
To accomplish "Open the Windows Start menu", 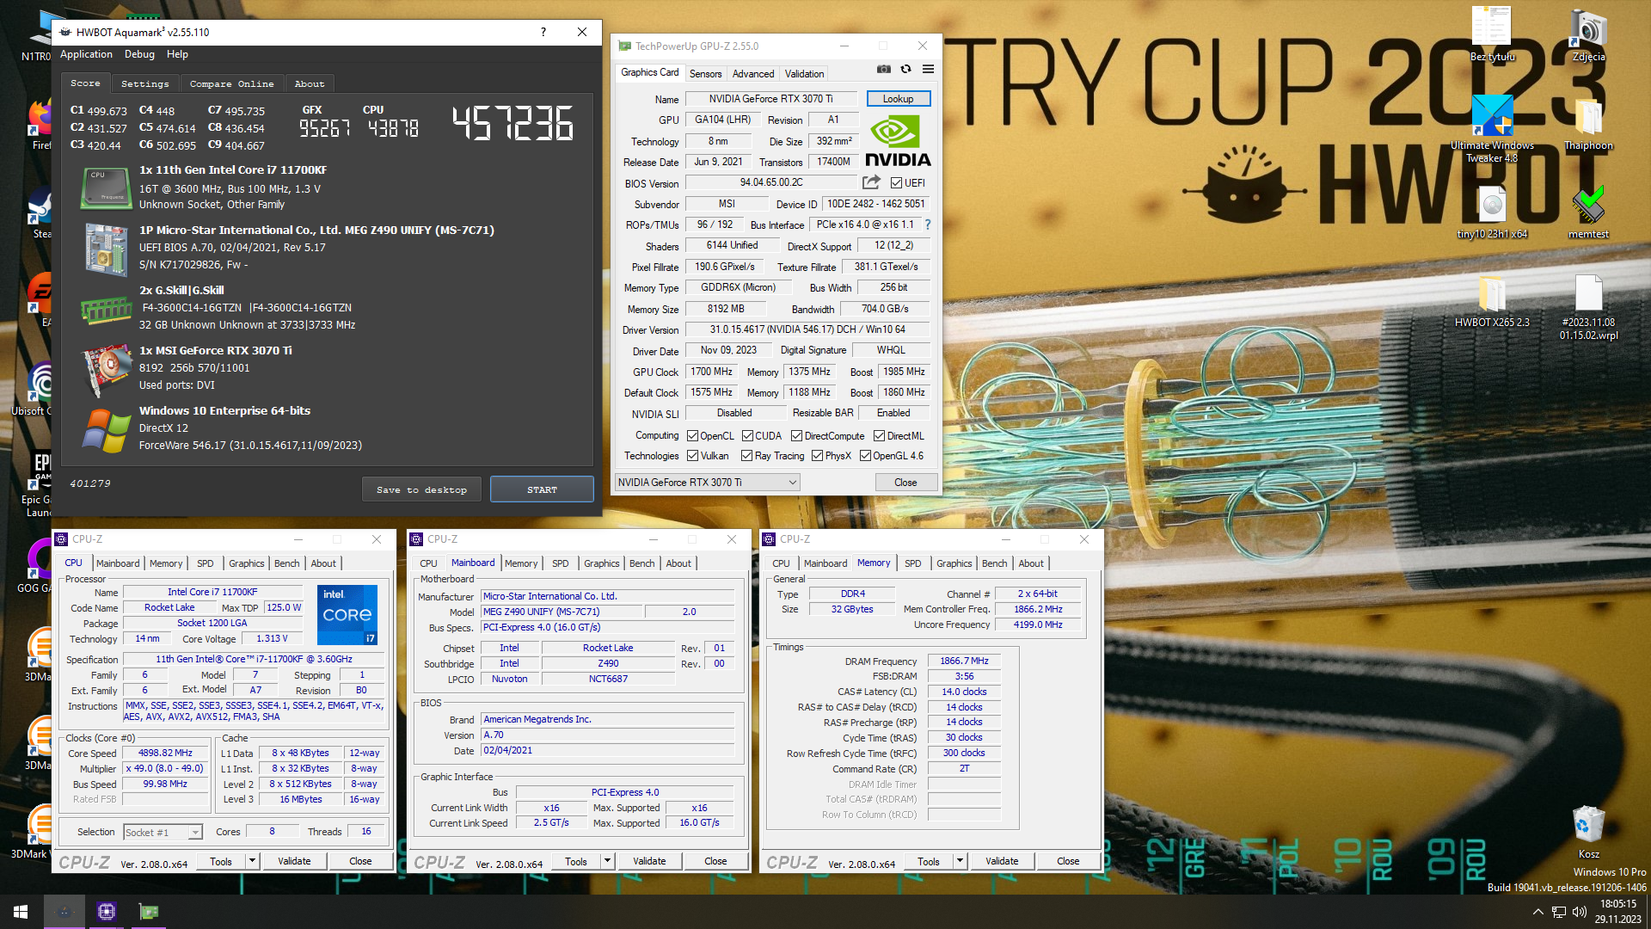I will (x=21, y=912).
